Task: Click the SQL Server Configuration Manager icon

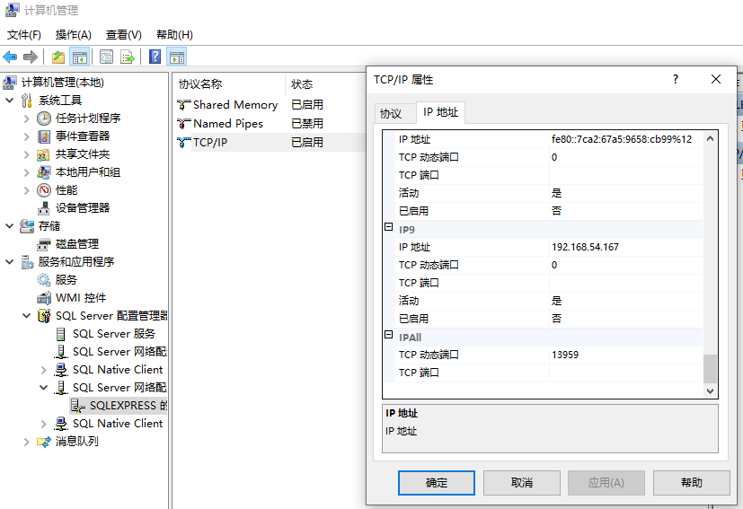Action: pos(44,316)
